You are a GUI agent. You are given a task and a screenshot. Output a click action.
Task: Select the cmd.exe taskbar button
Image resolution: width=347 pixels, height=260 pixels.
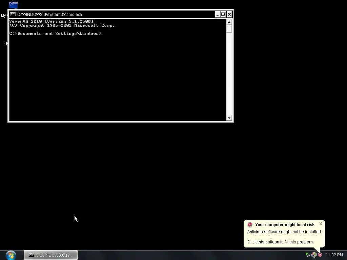pos(51,255)
